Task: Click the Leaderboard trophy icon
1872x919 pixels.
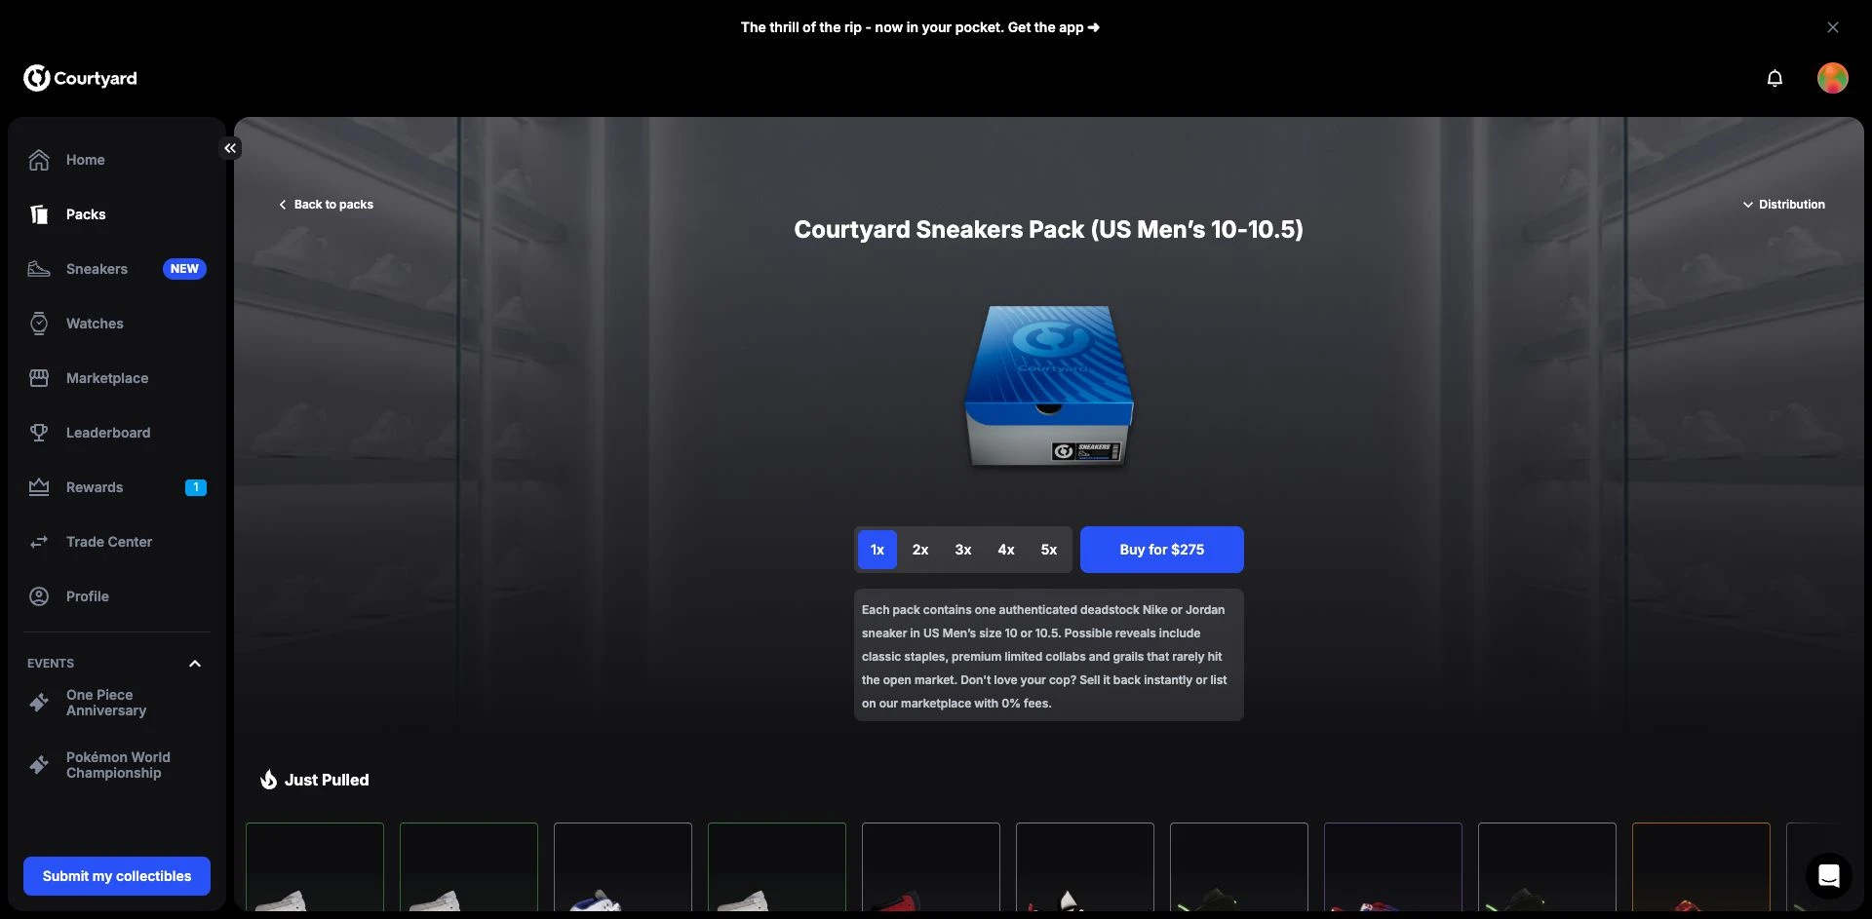Action: 39,433
